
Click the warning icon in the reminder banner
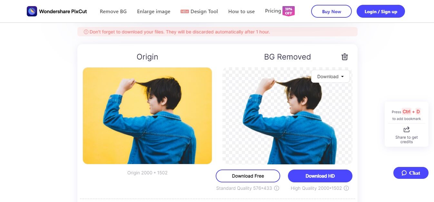coord(86,32)
